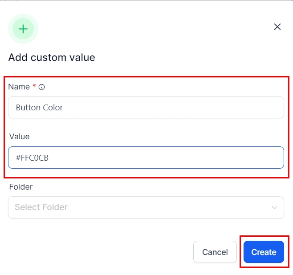Screen dimensions: 293x275
Task: Open the Select Folder dropdown
Action: tap(146, 207)
